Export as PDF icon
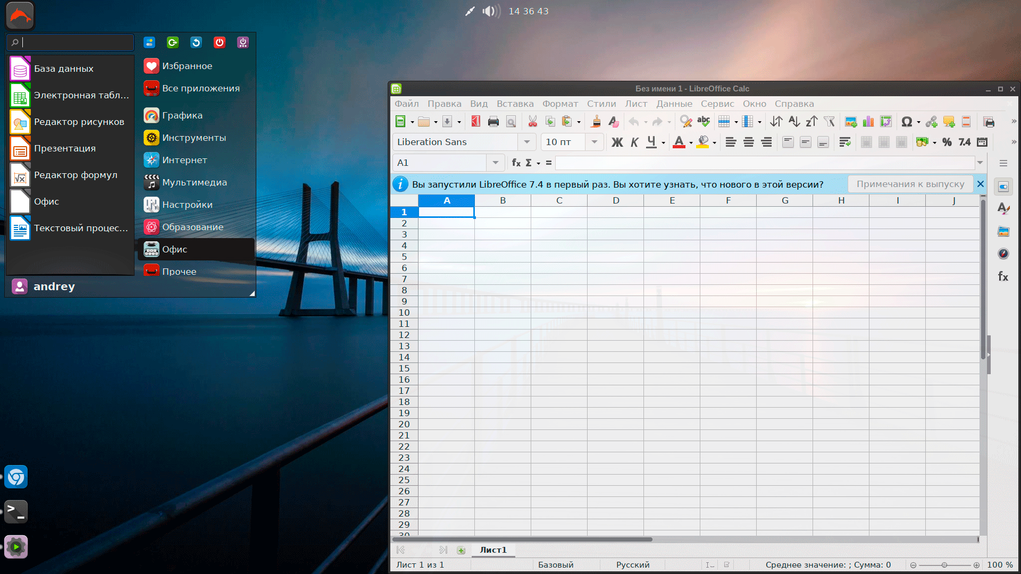The image size is (1021, 574). (x=475, y=122)
